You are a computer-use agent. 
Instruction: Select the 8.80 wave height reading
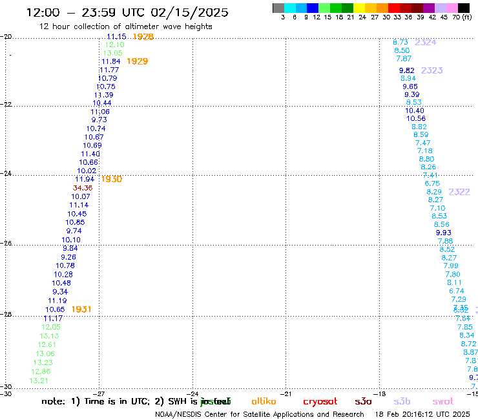[426, 159]
